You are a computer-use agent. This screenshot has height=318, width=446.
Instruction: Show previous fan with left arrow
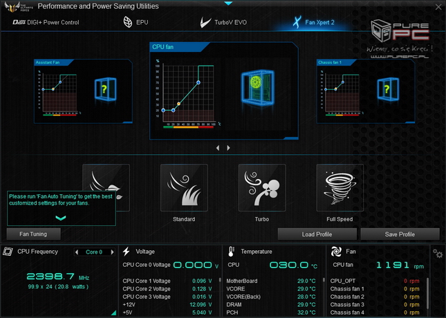pyautogui.click(x=218, y=148)
